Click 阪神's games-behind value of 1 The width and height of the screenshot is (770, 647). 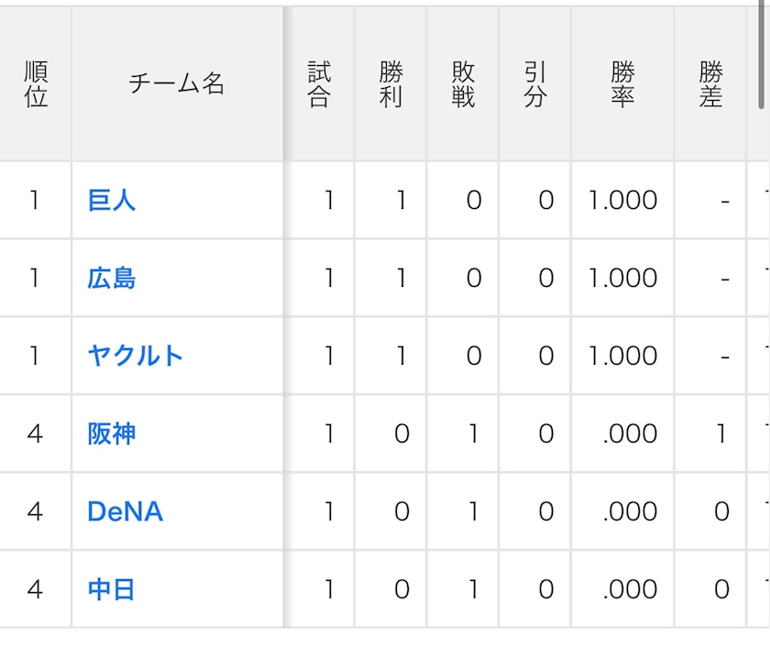coord(721,433)
